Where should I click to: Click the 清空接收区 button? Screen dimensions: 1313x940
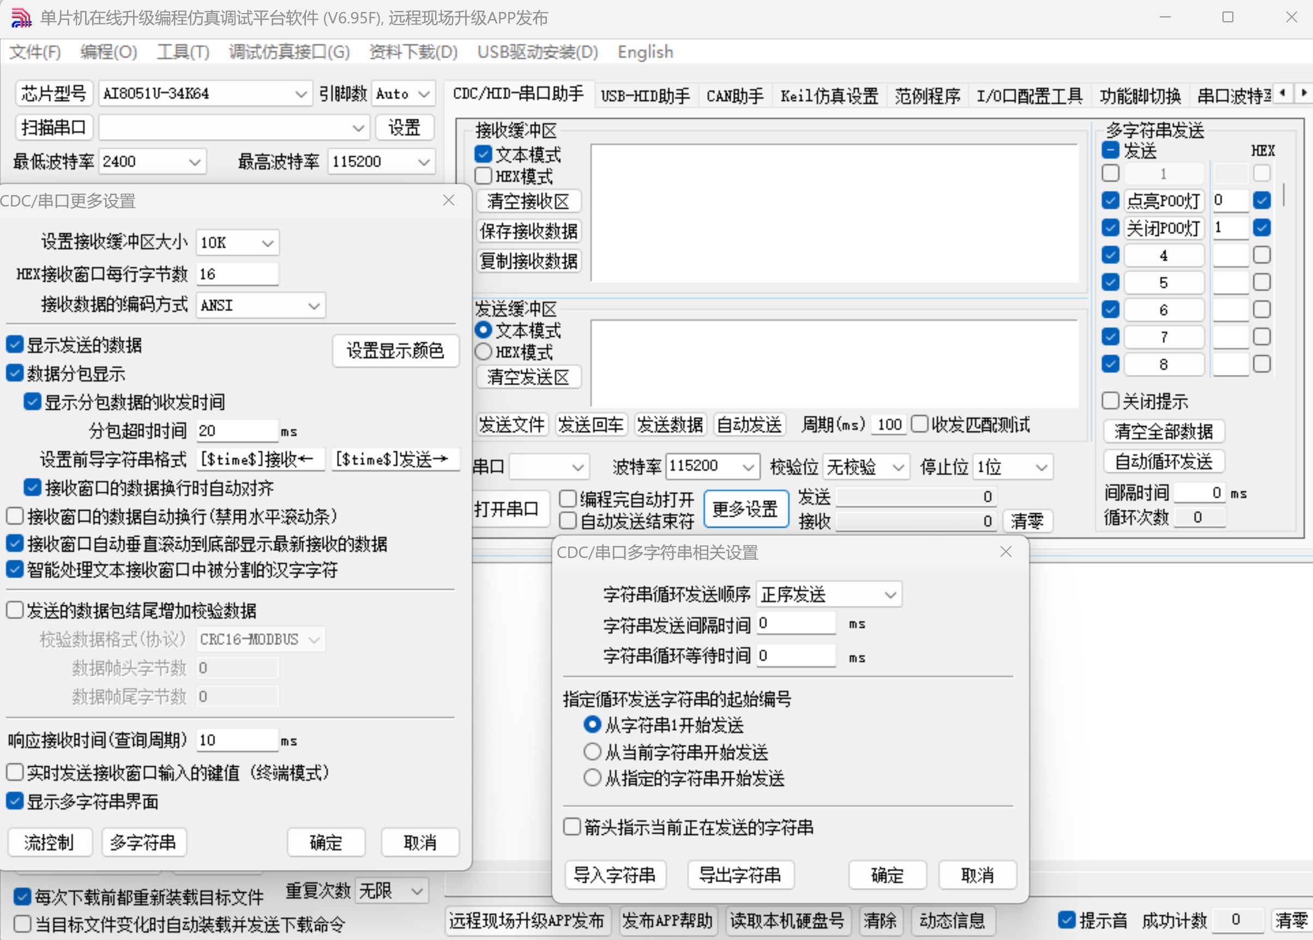tap(528, 201)
